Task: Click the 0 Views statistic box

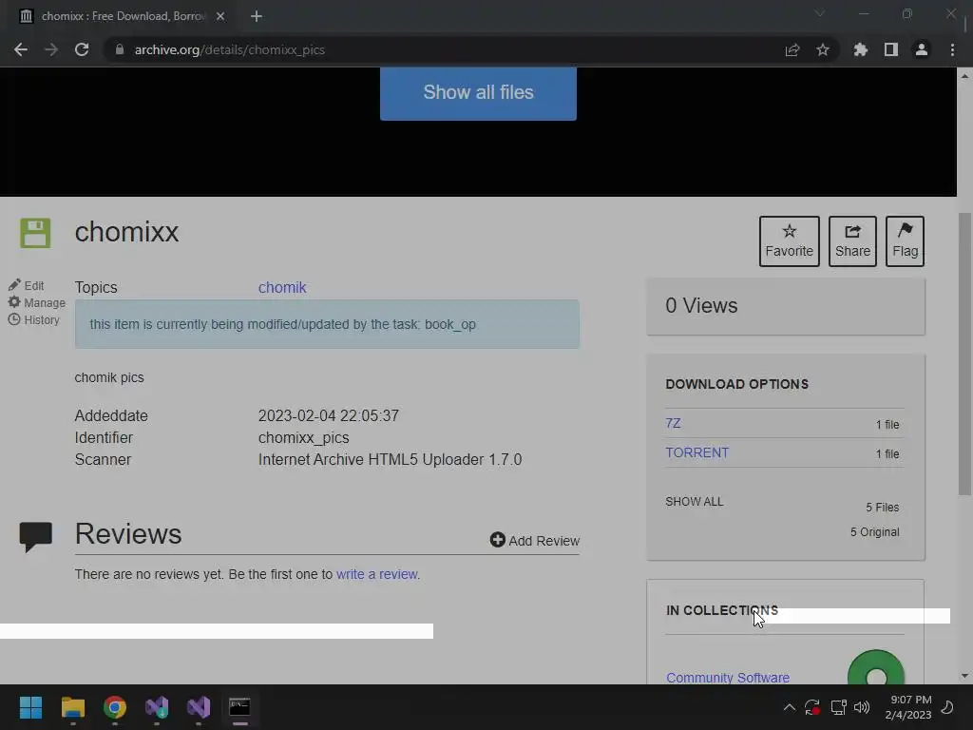Action: click(785, 306)
